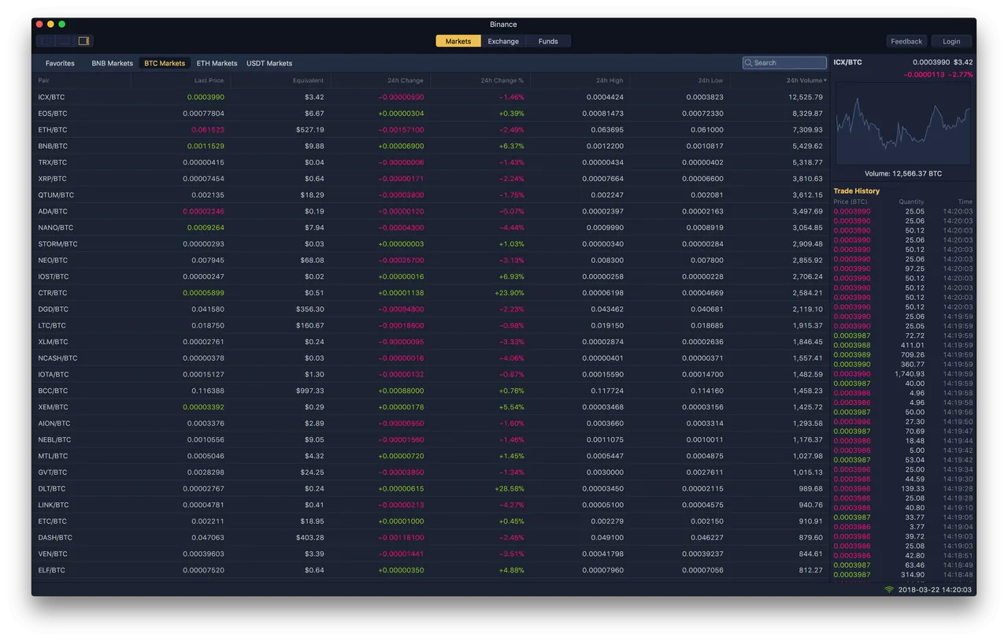Image resolution: width=1008 pixels, height=641 pixels.
Task: Sort by the 24h Change % column header
Action: pyautogui.click(x=502, y=80)
